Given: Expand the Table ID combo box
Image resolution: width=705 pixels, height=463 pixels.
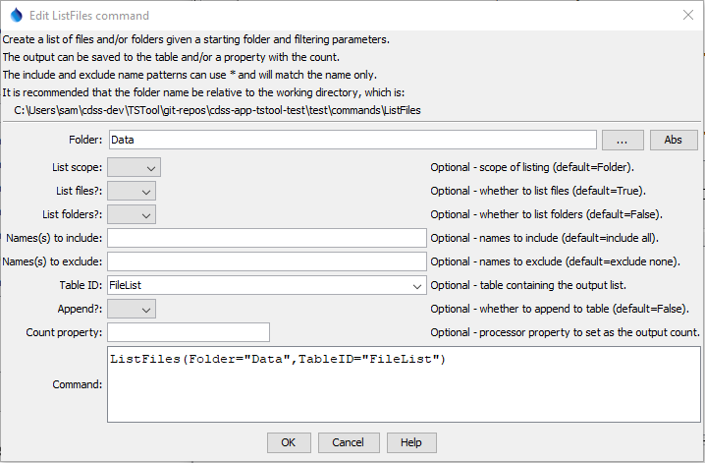Looking at the screenshot, I should tap(416, 286).
